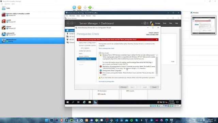Viewport: 218px width, 123px height.
Task: Open Visual Studio Code on host taskbar
Action: (116, 120)
